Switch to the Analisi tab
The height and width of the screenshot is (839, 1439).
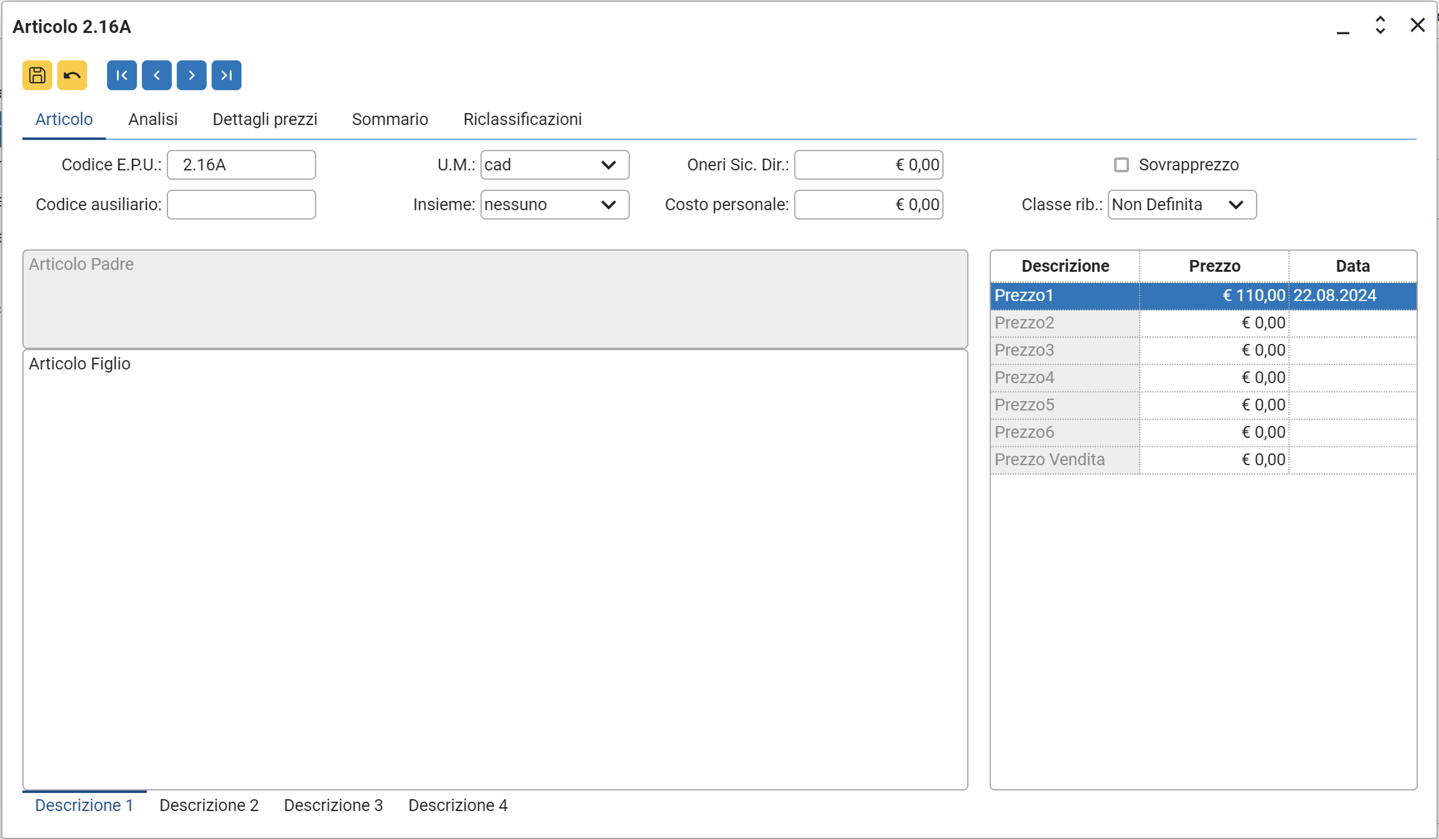(x=152, y=119)
